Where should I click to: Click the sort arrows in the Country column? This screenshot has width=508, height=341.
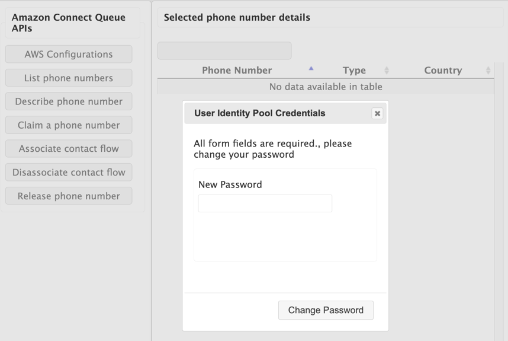[488, 71]
